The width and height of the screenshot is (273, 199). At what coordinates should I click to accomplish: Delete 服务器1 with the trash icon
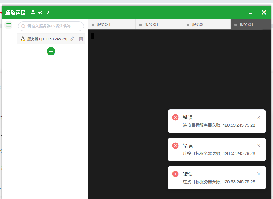coord(81,39)
